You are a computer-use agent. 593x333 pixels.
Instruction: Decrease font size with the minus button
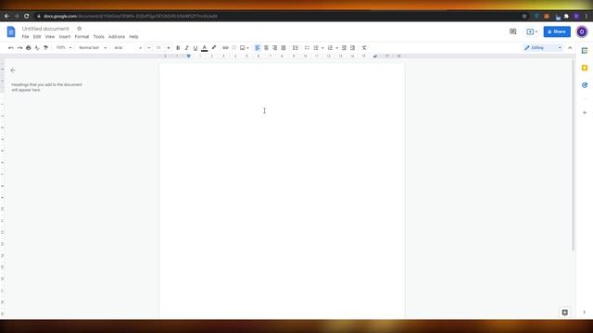(148, 48)
